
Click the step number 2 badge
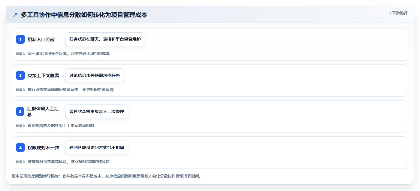20,75
